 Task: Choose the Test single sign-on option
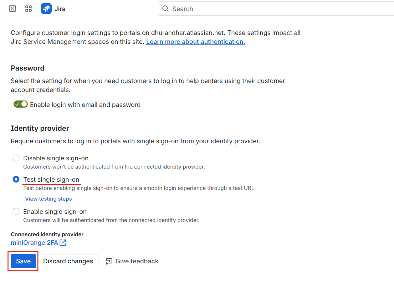click(x=16, y=179)
